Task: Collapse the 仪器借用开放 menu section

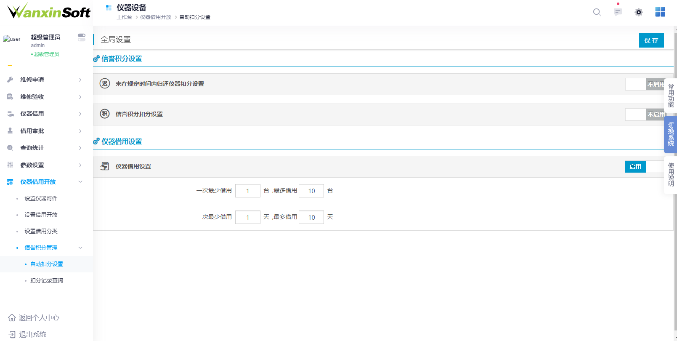Action: (x=80, y=182)
